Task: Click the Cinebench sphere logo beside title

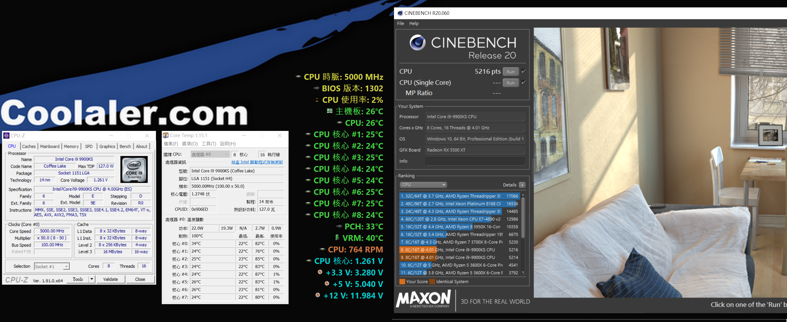Action: 417,42
